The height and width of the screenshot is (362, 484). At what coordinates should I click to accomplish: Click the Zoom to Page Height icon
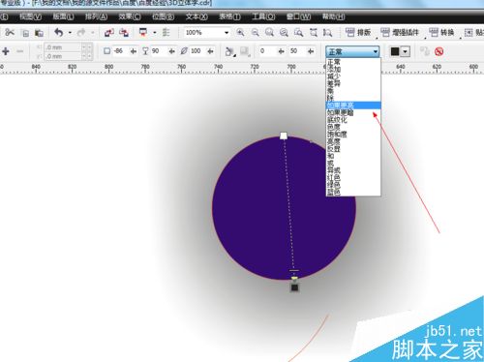coord(327,32)
